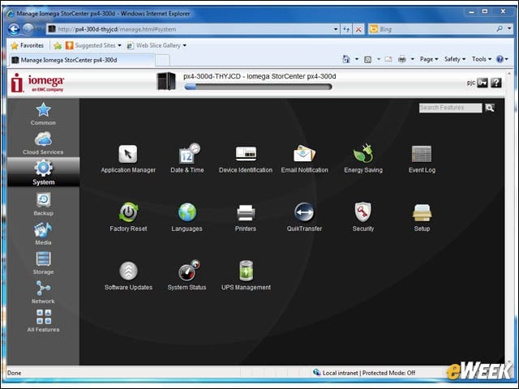Image resolution: width=519 pixels, height=389 pixels.
Task: Click the vertical scrollbar of the page
Action: [508, 218]
